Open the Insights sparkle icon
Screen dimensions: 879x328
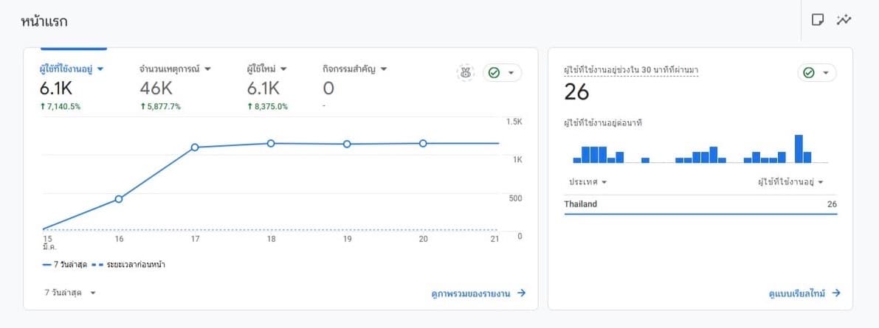pos(844,20)
